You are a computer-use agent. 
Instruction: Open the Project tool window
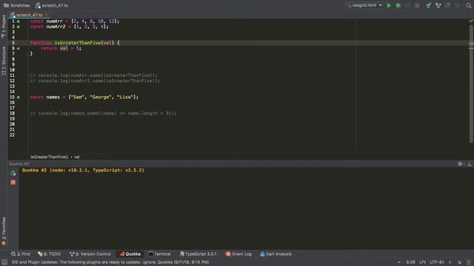click(4, 27)
